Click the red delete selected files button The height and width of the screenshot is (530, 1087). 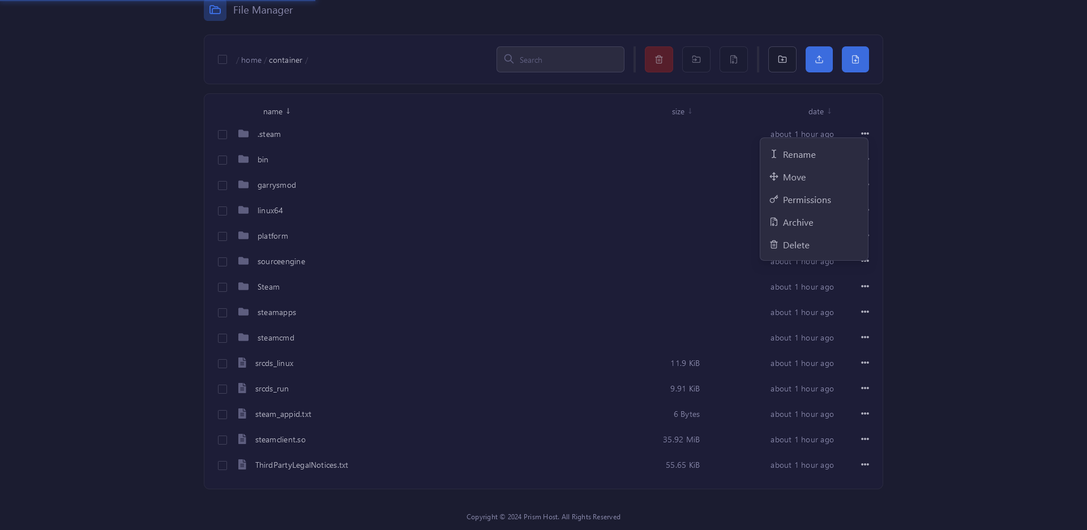click(658, 59)
